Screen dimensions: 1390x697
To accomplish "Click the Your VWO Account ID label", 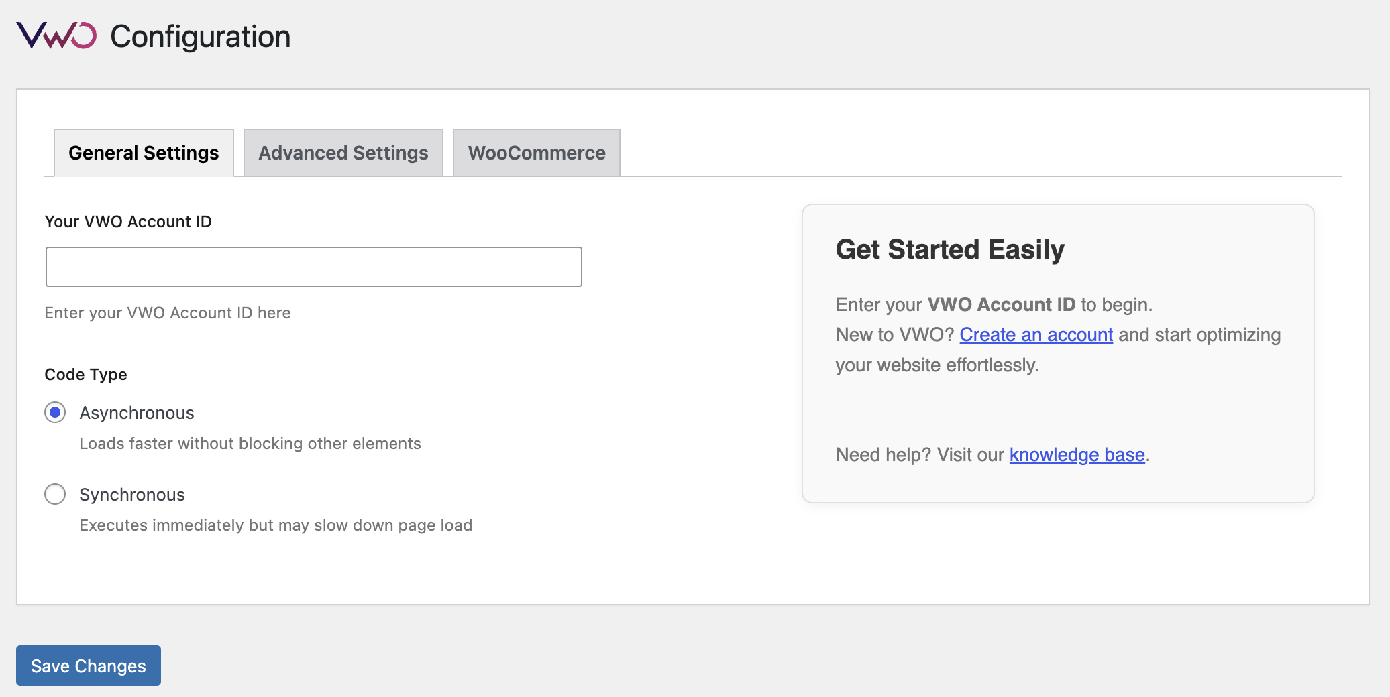I will coord(128,222).
